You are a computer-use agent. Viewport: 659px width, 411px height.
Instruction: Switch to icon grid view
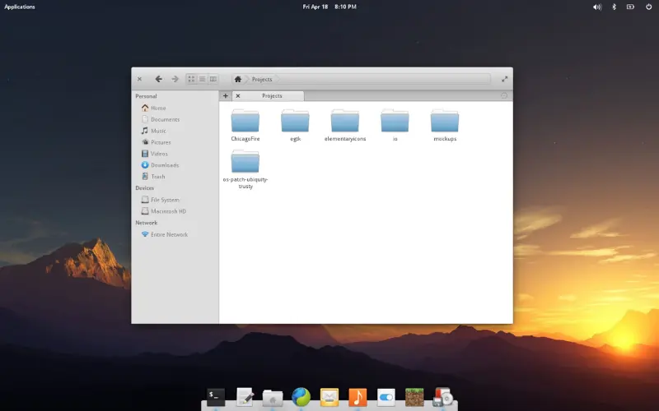192,79
